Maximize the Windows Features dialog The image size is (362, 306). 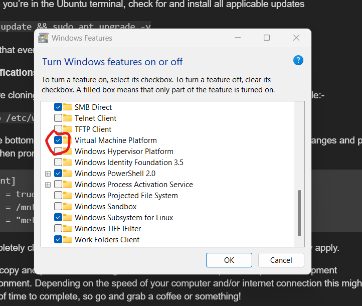coord(267,38)
